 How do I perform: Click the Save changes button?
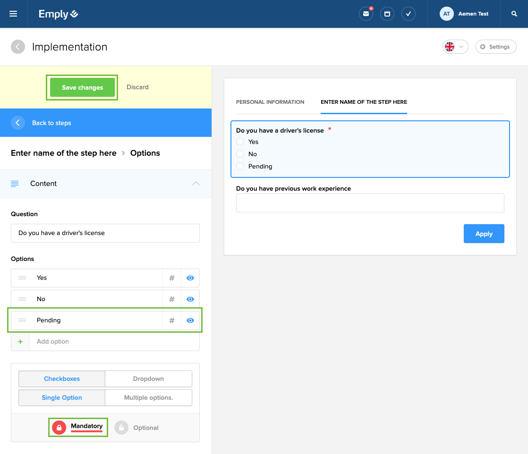tap(82, 87)
